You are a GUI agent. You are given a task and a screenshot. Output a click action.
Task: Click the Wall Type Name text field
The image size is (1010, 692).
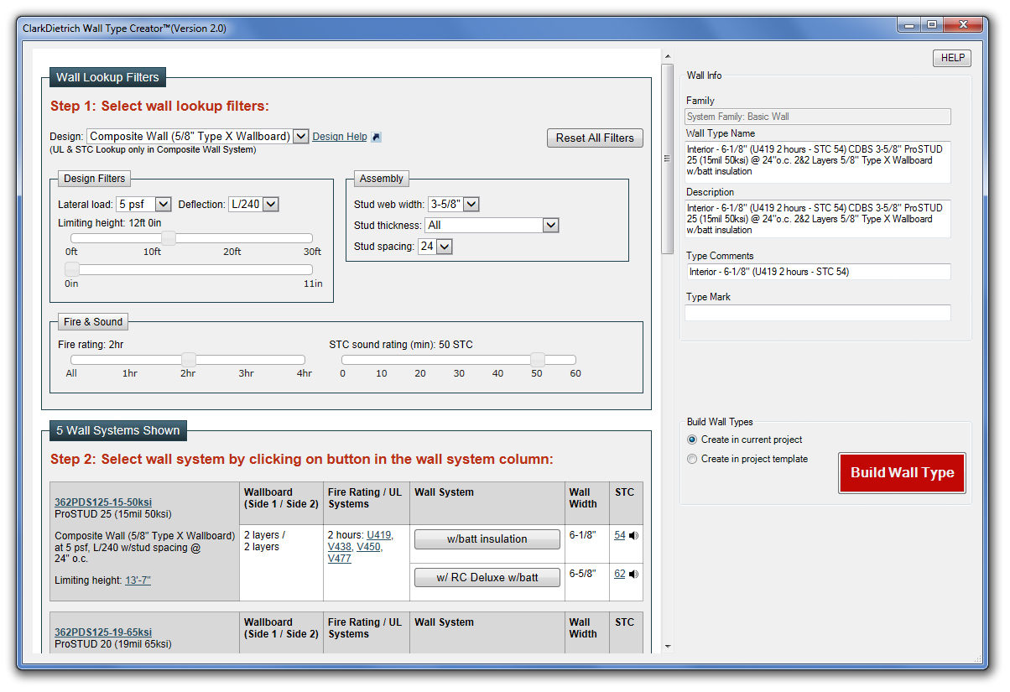[818, 162]
